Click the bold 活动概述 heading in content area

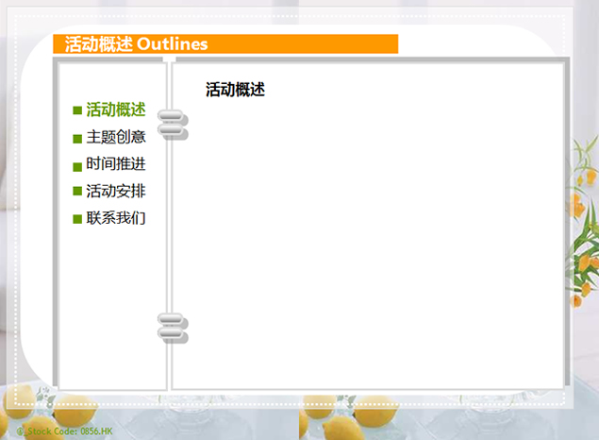pyautogui.click(x=235, y=91)
